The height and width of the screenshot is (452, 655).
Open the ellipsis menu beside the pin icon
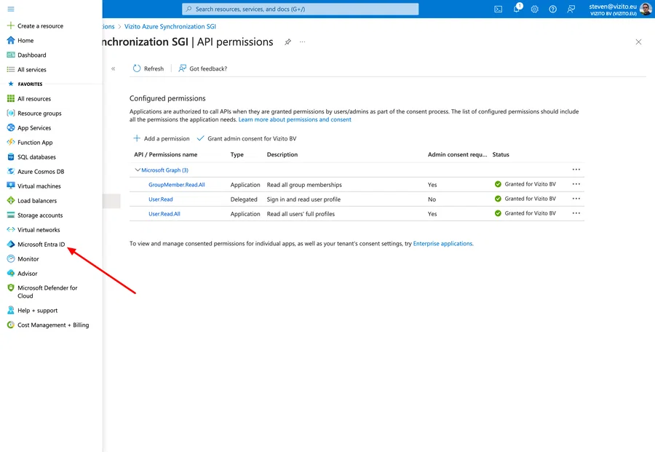click(x=302, y=42)
